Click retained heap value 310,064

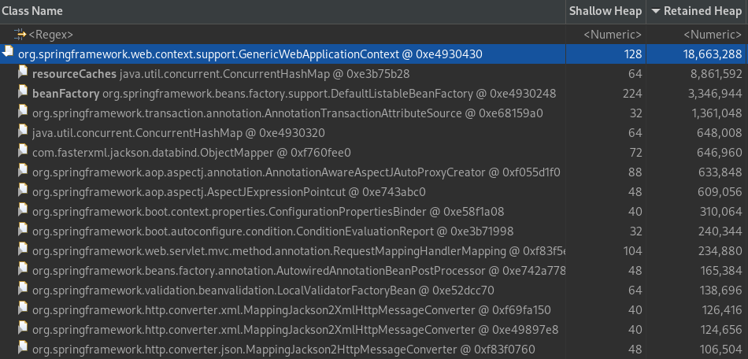point(720,211)
